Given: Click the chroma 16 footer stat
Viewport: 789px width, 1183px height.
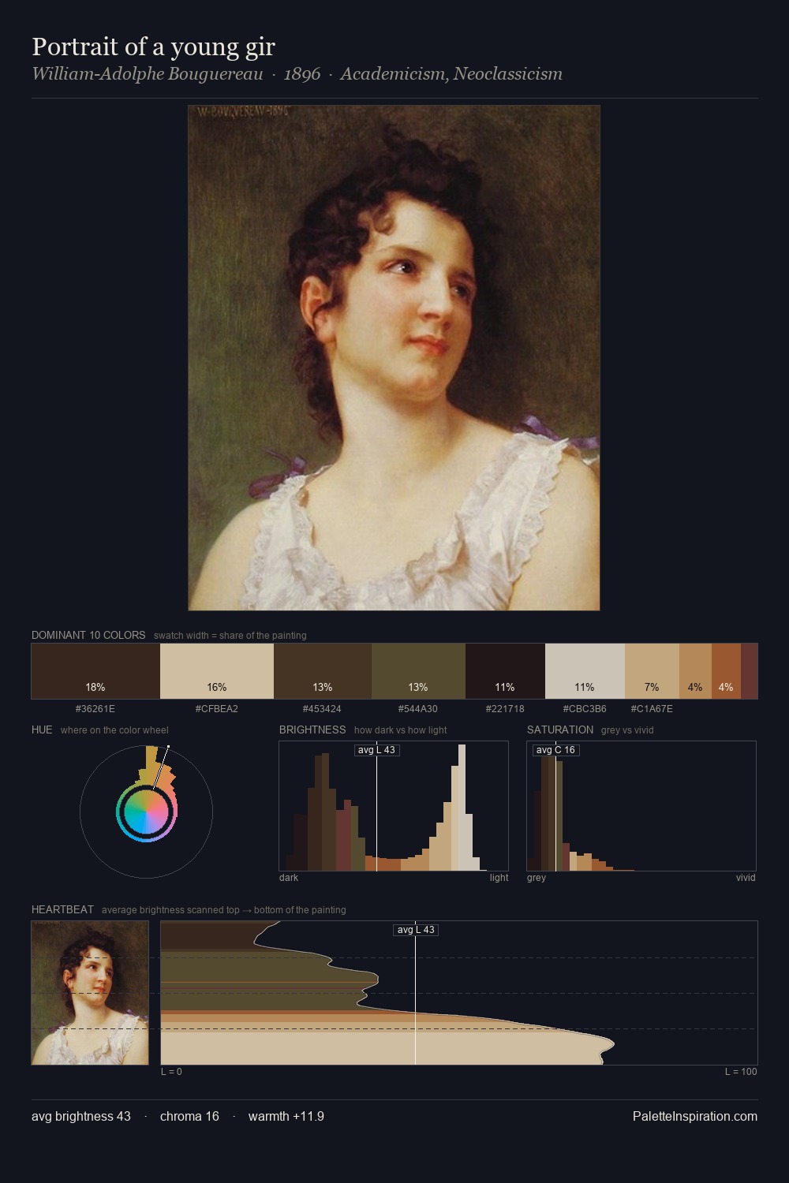Looking at the screenshot, I should [189, 1116].
